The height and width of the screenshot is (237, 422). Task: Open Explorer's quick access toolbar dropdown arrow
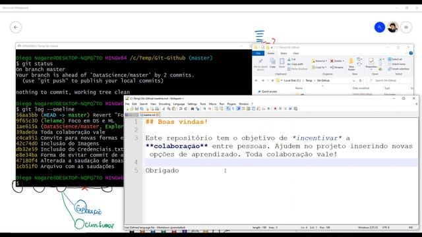[272, 47]
